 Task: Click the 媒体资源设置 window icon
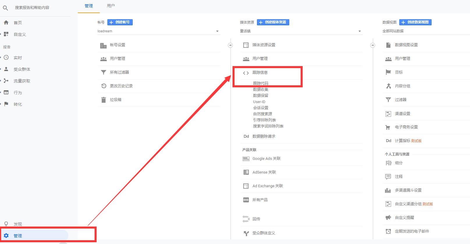coord(246,45)
